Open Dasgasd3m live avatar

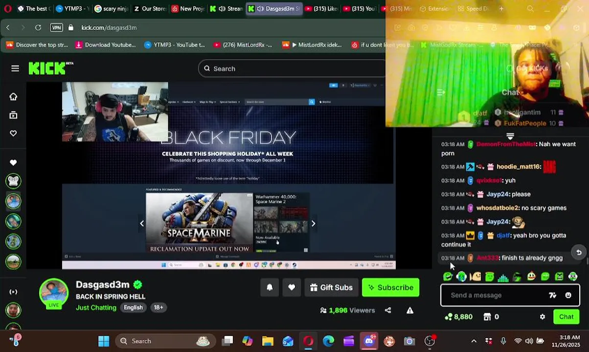[x=53, y=293]
